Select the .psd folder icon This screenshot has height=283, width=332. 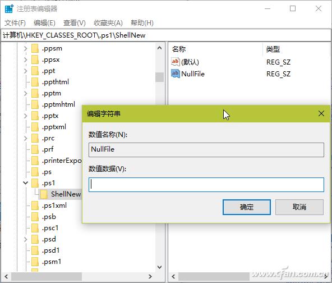pos(35,239)
